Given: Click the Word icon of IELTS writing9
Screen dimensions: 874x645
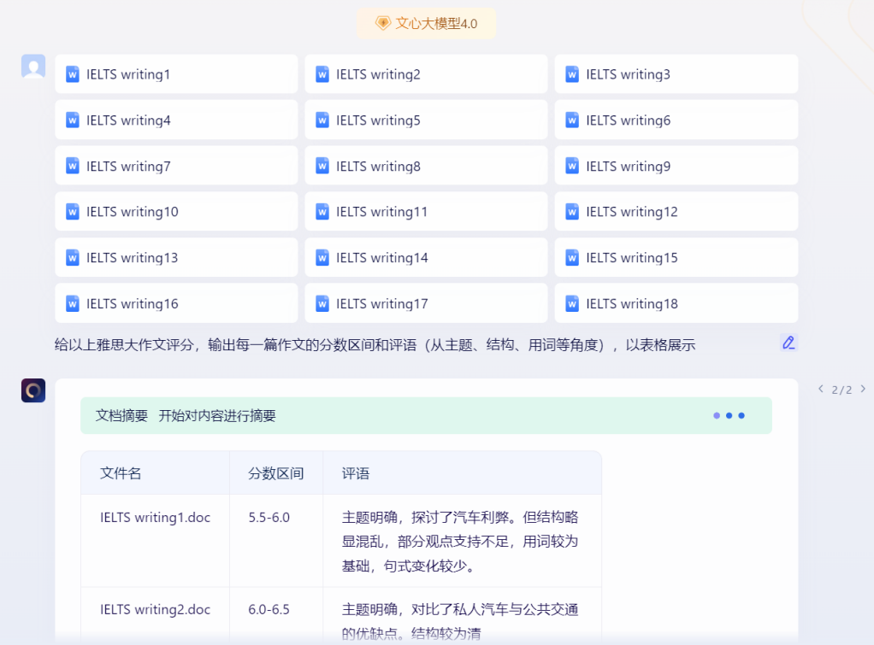Looking at the screenshot, I should pos(572,166).
